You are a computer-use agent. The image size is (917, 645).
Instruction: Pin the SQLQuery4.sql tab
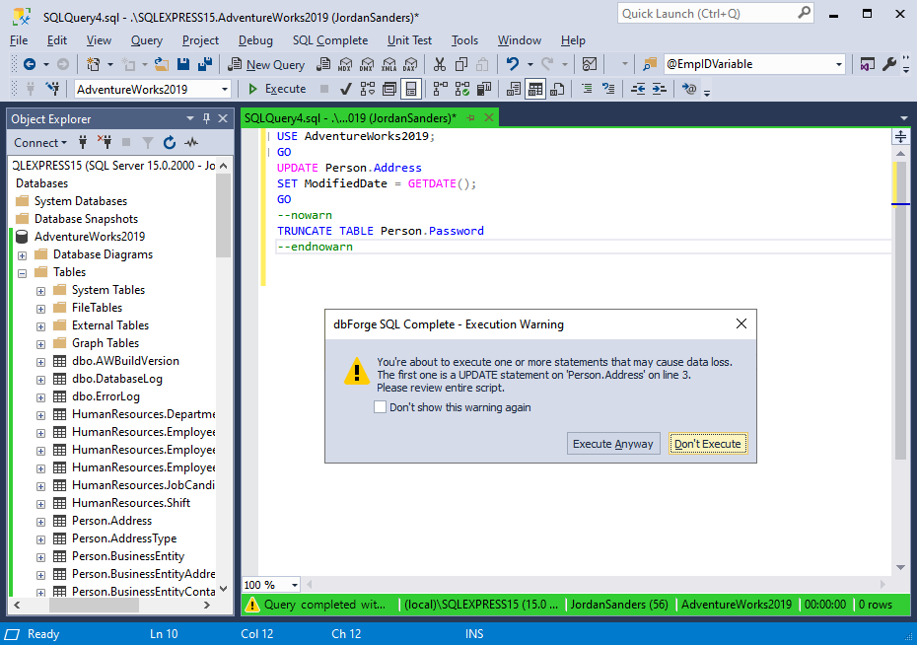tap(470, 118)
